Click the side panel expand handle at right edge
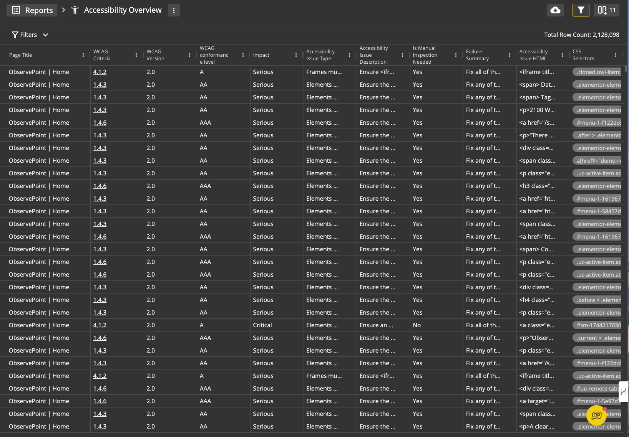This screenshot has width=629, height=437. coord(623,392)
